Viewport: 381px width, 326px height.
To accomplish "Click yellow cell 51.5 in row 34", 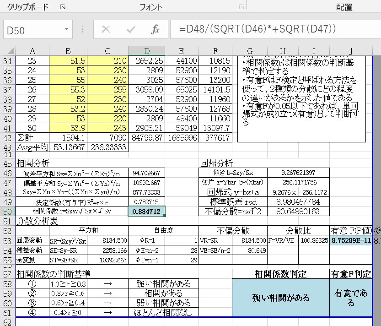I will [x=68, y=60].
